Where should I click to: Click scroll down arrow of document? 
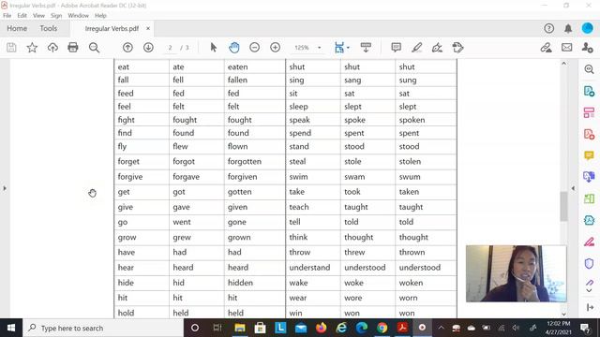563,315
